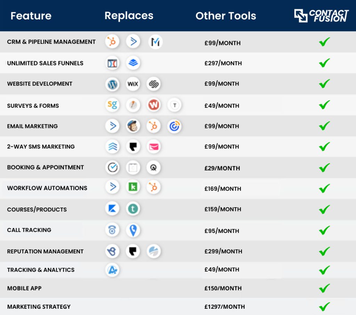Select the 'Other Tools' column header
Viewport: 356px width, 315px height.
(x=226, y=16)
